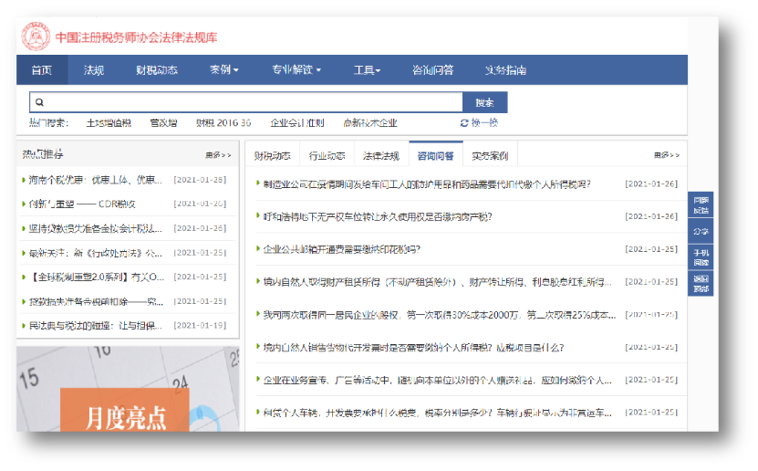Select hot search term 土地增值税
The image size is (758, 471).
109,123
